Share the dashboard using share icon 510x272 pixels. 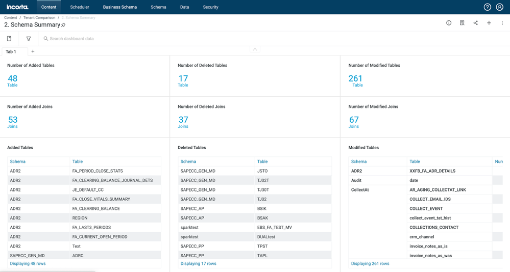pyautogui.click(x=475, y=23)
